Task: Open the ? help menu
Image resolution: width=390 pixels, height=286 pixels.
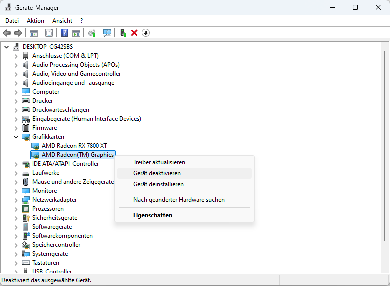Action: [81, 21]
